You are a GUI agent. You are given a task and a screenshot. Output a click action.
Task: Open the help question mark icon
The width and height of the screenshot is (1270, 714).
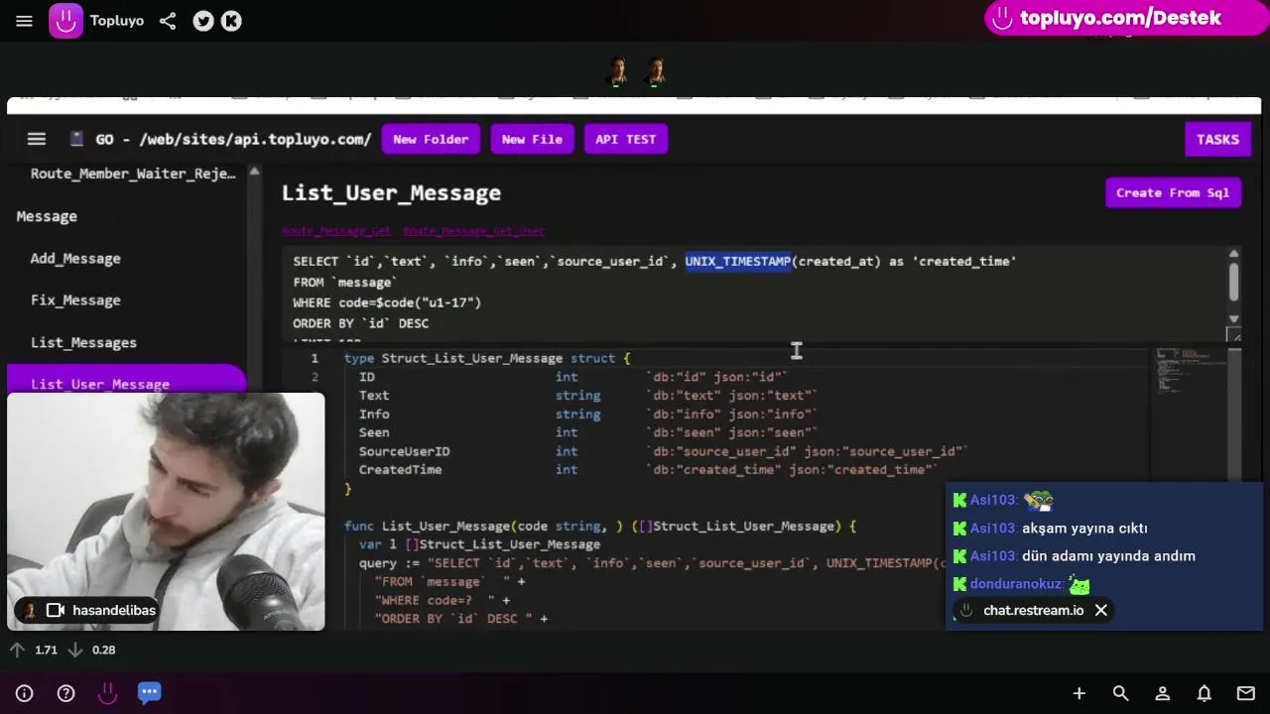coord(65,693)
